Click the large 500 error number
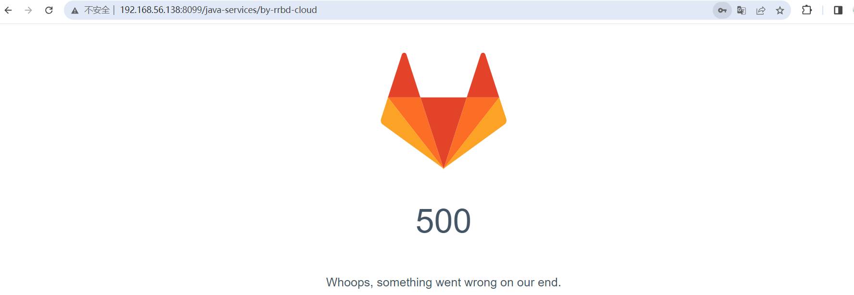Viewport: 854px width, 295px height. [443, 221]
